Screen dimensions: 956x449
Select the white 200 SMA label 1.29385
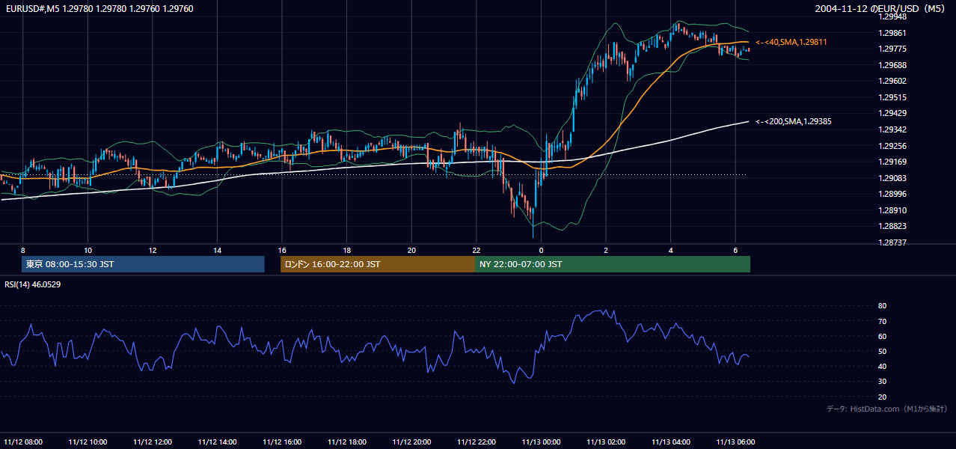pyautogui.click(x=794, y=121)
